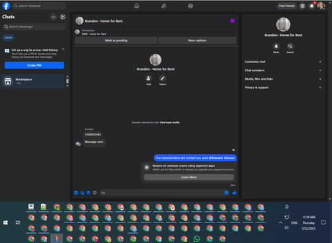Screen dimensions: 332x243
Task: Start a new message with compose icon
Action: pos(63,17)
